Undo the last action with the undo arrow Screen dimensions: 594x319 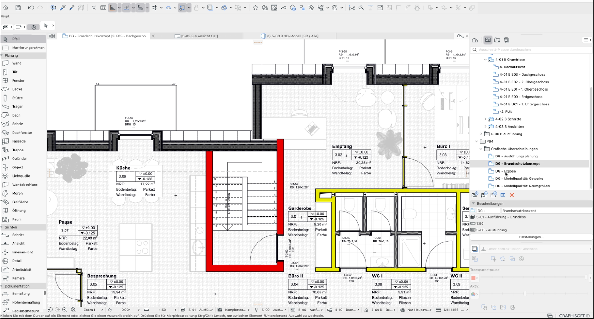[31, 8]
